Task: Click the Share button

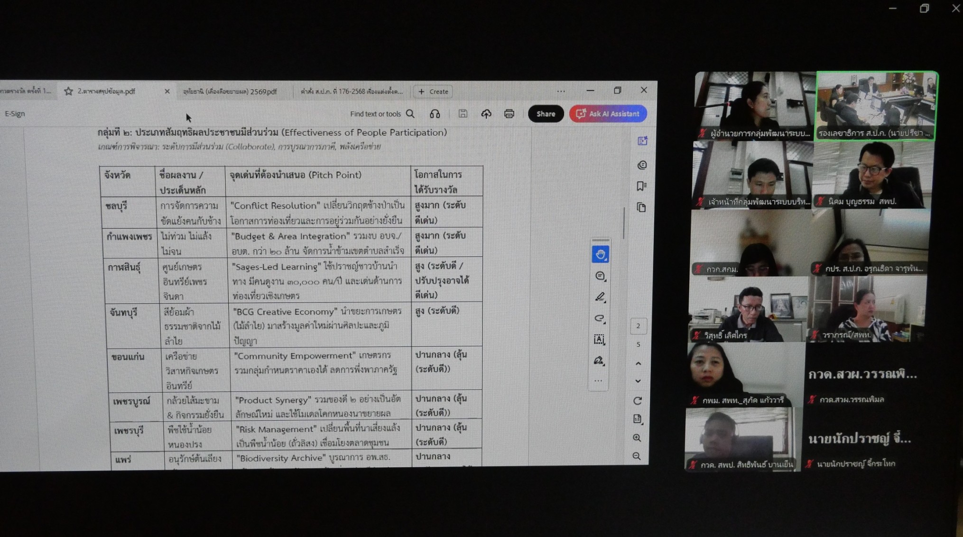Action: (x=546, y=114)
